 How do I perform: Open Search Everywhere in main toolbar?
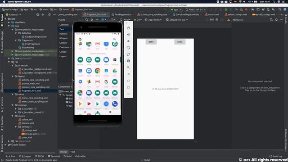[x=280, y=9]
